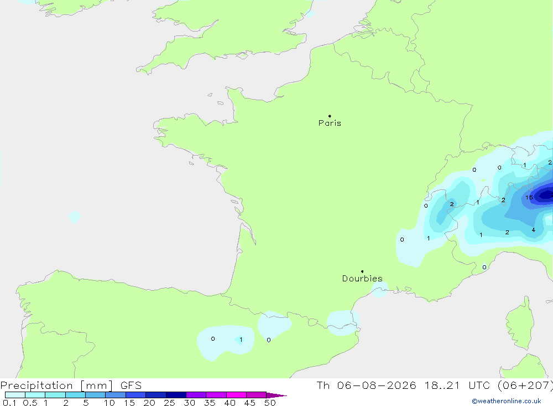
Task: Pick the 25–30 mm dark navy legend box
Action: click(x=176, y=395)
